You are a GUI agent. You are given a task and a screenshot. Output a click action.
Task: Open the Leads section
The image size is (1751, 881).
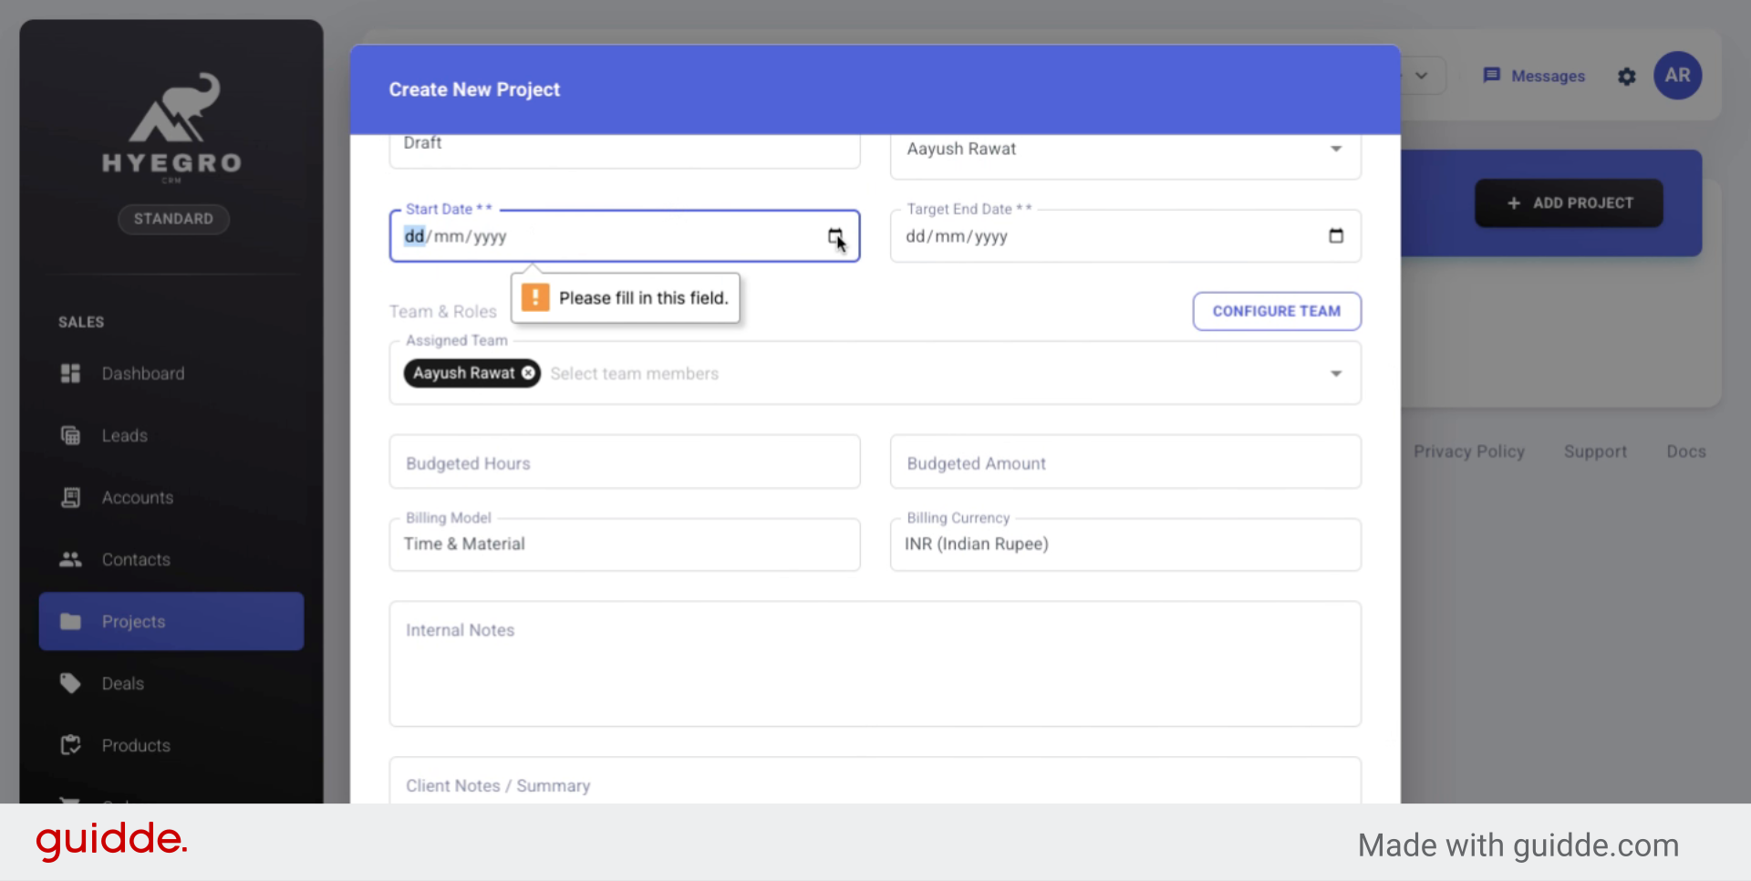(x=124, y=435)
